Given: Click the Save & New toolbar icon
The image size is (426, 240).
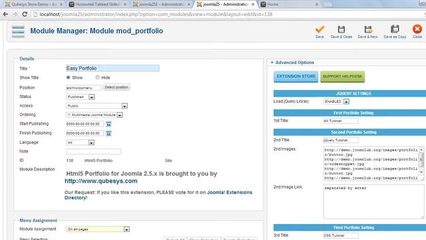Looking at the screenshot, I should click(368, 29).
